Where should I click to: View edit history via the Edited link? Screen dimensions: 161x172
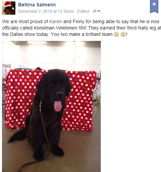point(83,11)
